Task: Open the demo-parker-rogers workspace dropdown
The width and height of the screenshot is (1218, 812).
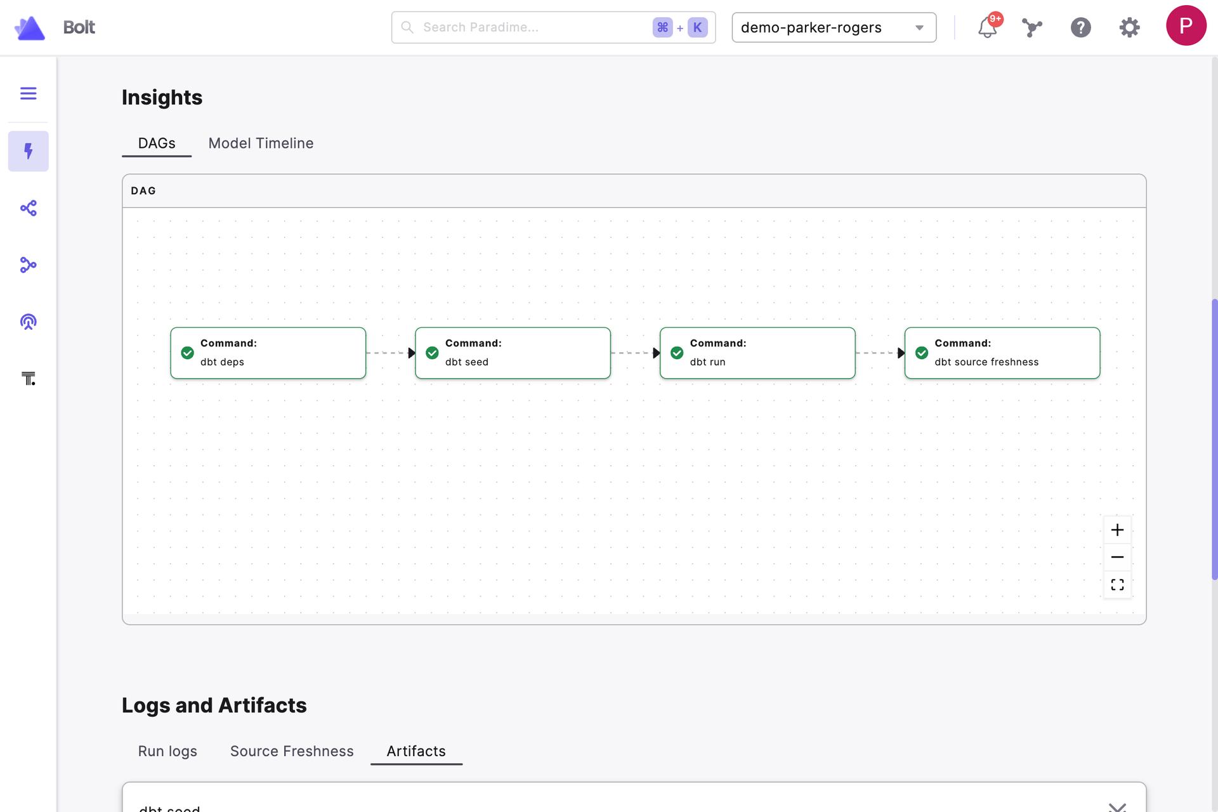Action: click(x=834, y=27)
